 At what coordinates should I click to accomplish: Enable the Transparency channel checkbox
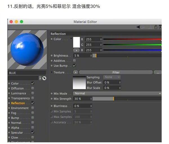[33, 98]
